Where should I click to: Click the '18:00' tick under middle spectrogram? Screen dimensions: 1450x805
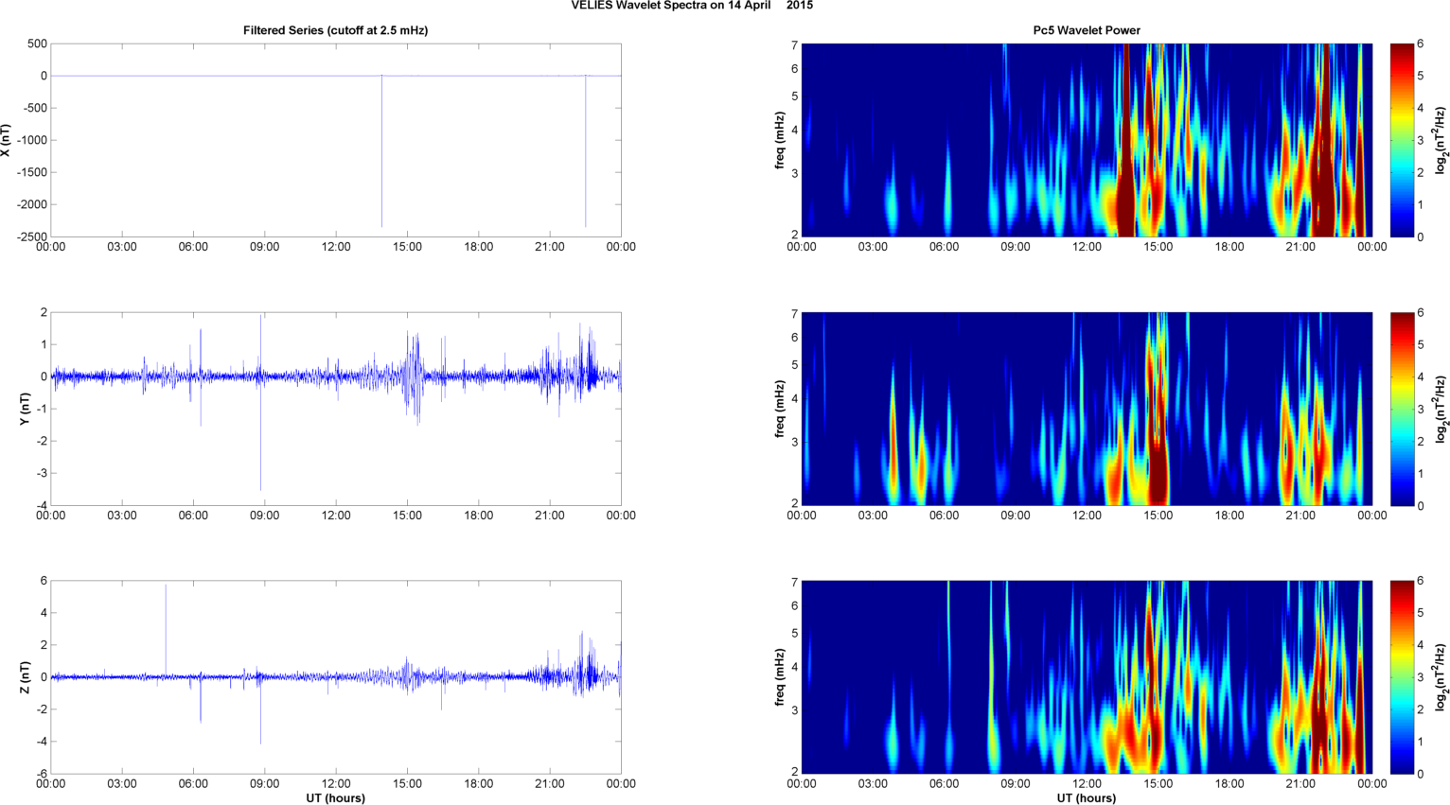1229,516
